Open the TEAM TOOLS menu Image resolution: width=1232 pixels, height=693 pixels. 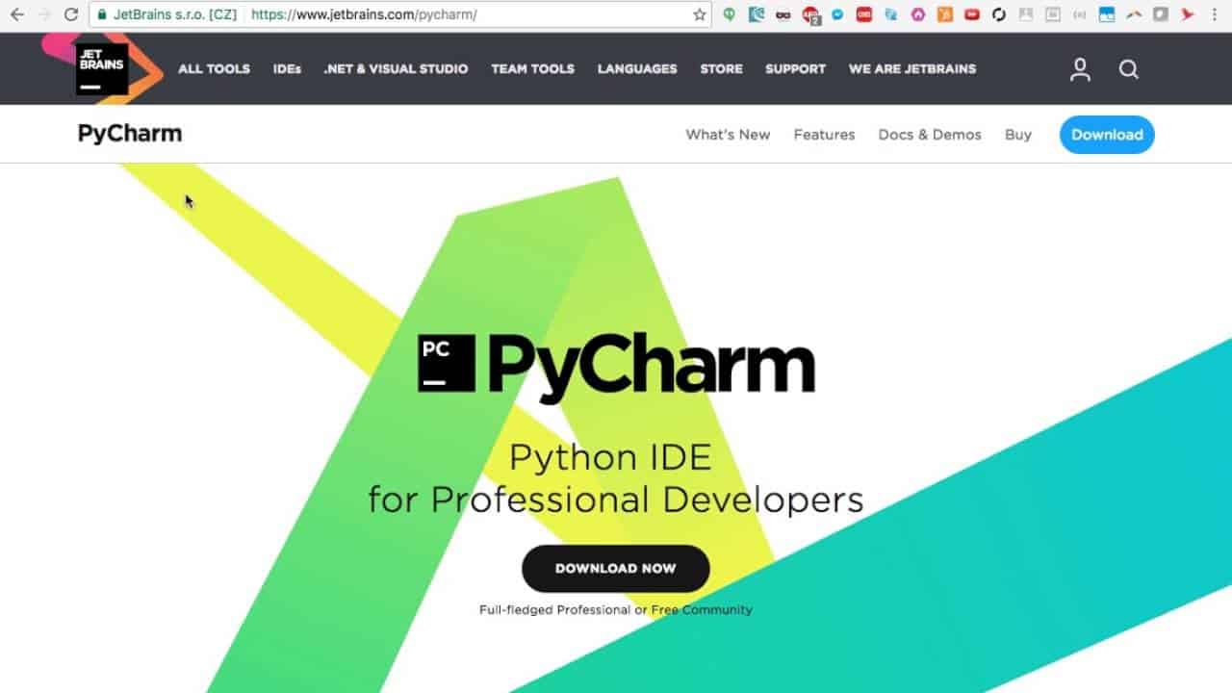(x=532, y=69)
